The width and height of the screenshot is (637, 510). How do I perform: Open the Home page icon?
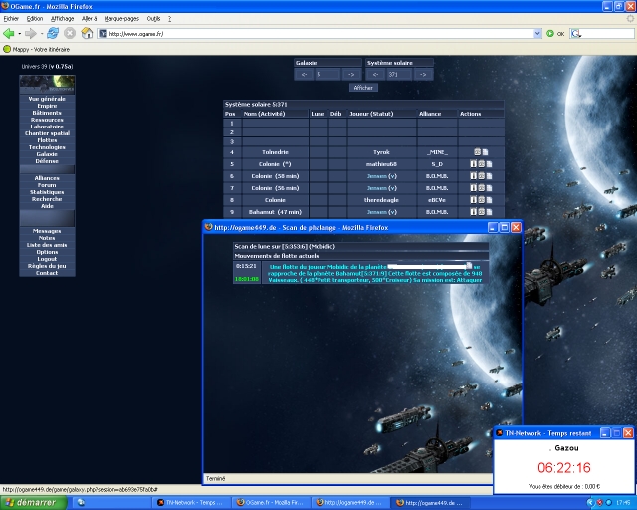tap(87, 33)
